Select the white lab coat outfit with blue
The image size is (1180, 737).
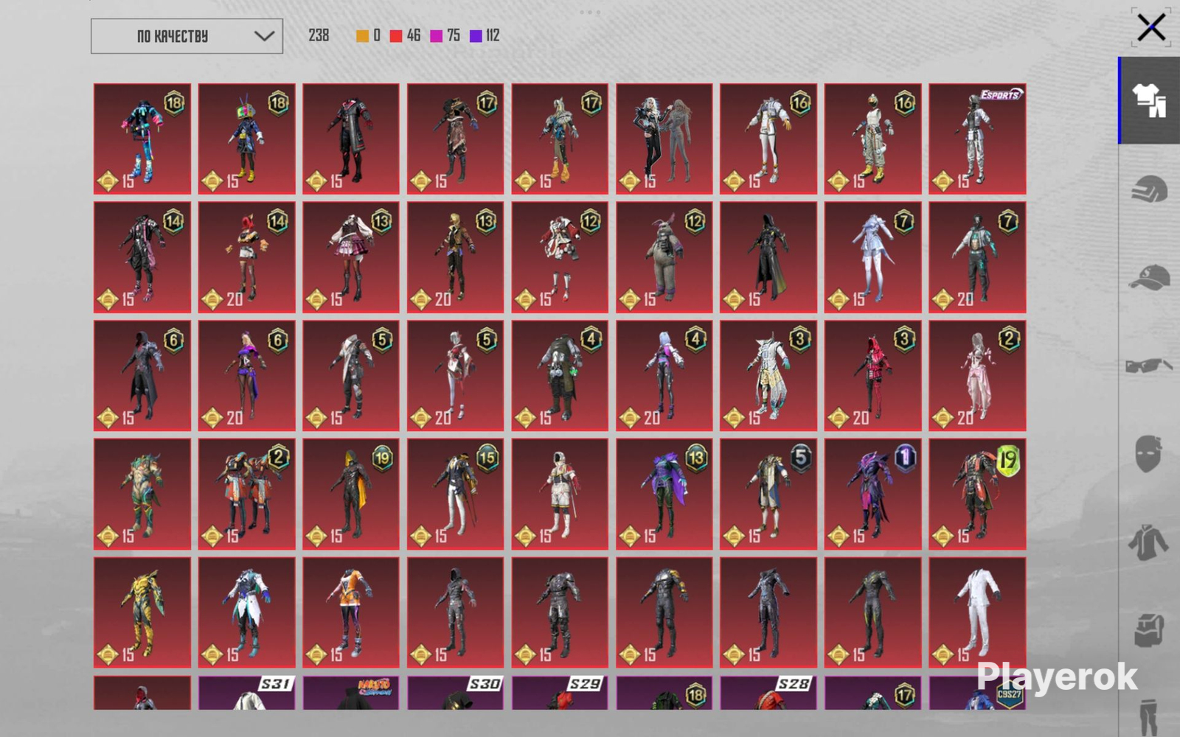(247, 613)
